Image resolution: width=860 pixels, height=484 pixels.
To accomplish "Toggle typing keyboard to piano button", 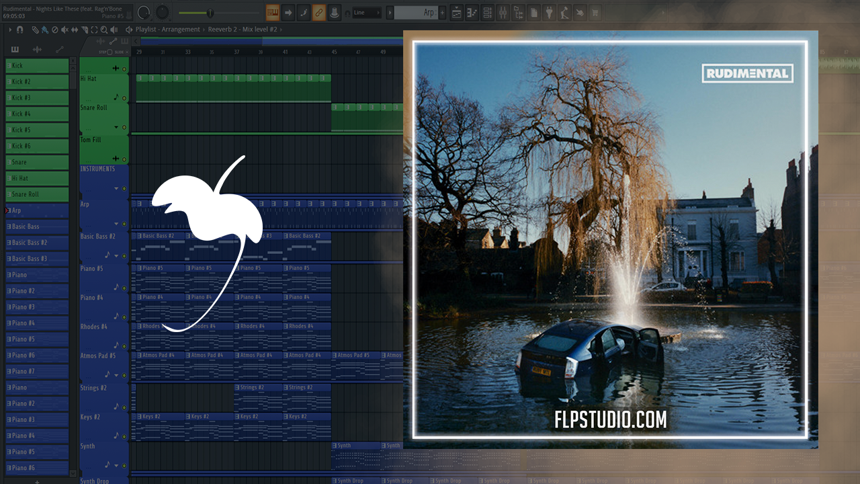I will 273,12.
